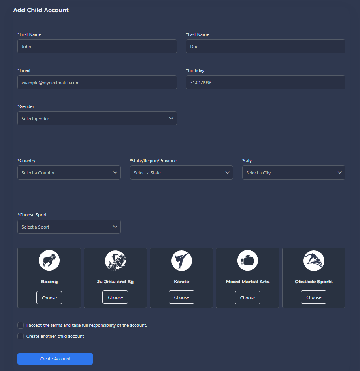The width and height of the screenshot is (360, 371).
Task: Click the *Last Name field label
Action: click(x=198, y=34)
